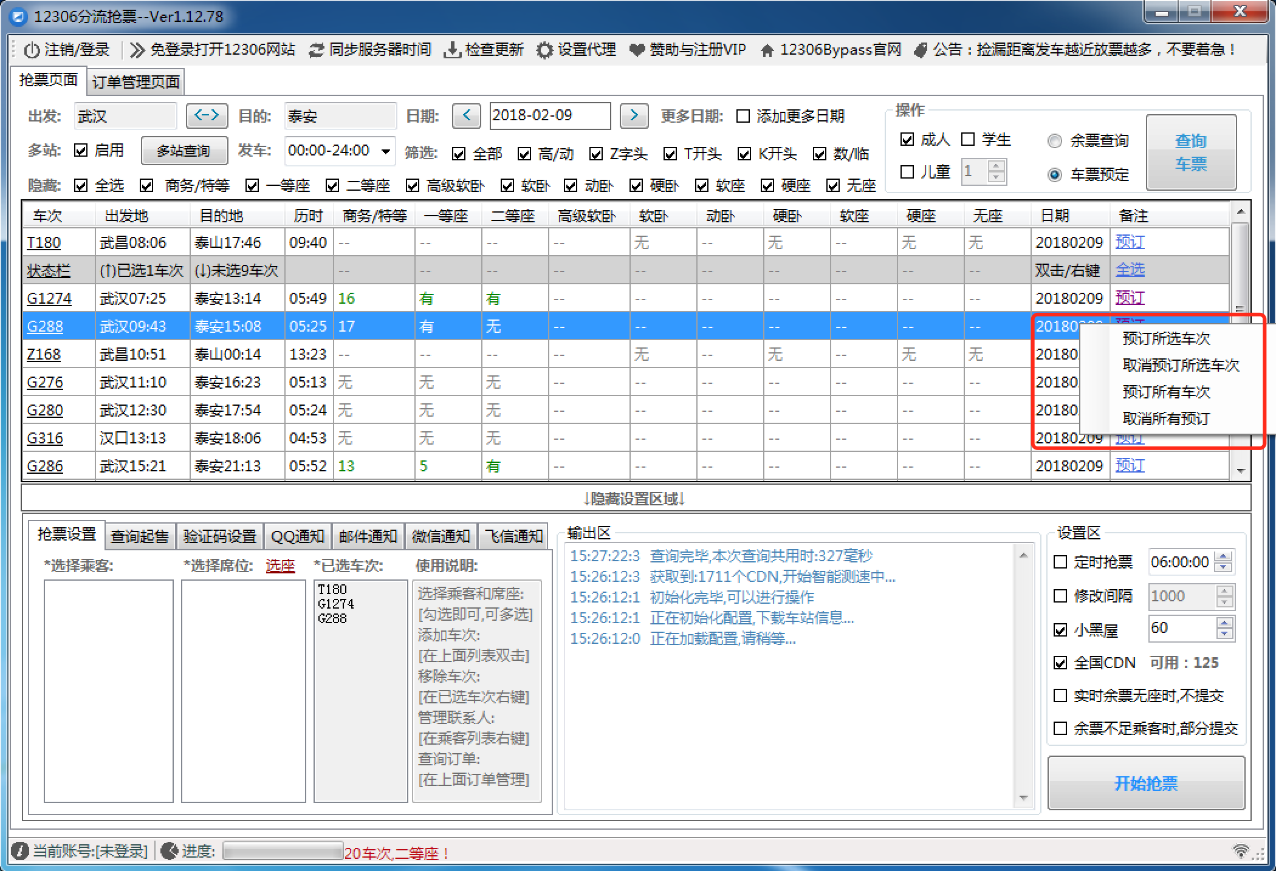Increase 小黑屋 value stepper up
Image resolution: width=1276 pixels, height=871 pixels.
coord(1224,623)
